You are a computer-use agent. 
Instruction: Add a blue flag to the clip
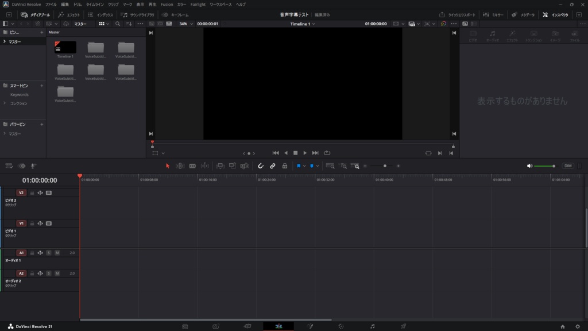299,166
